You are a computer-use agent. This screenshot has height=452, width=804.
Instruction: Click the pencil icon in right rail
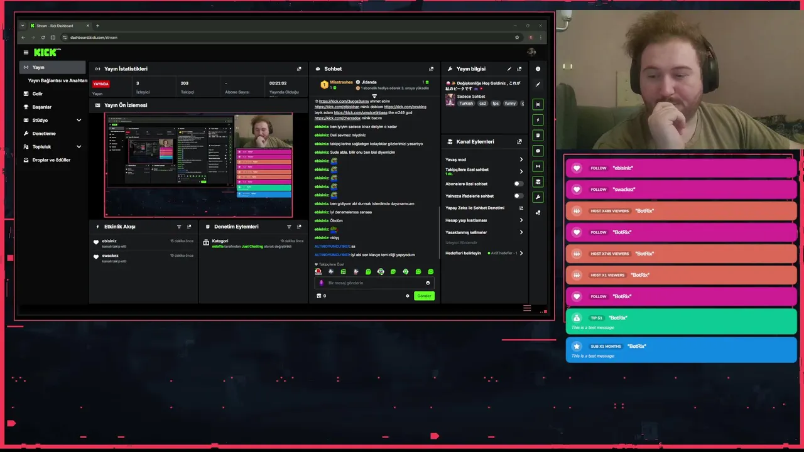tap(538, 84)
